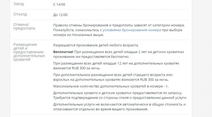Select the check-in time С 14:00

click(59, 5)
